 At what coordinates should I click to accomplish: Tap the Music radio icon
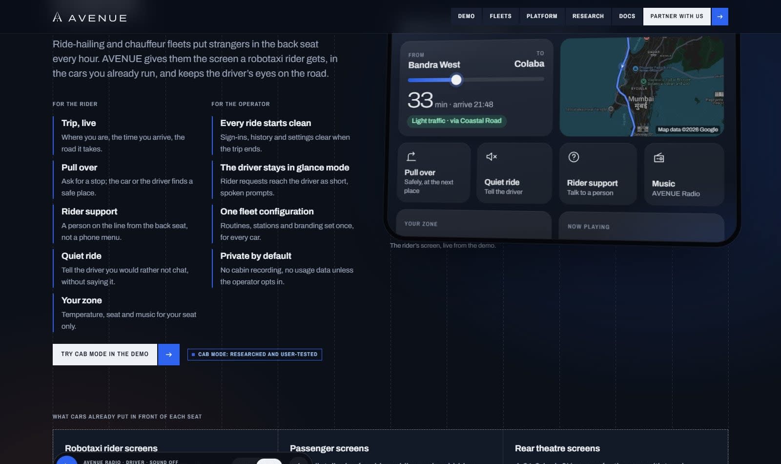click(659, 157)
